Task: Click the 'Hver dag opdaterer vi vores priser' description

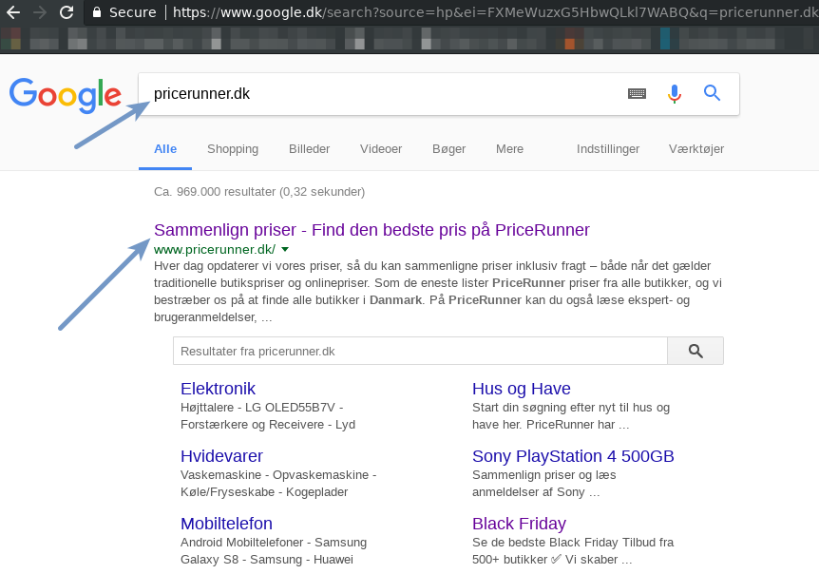Action: [x=438, y=291]
